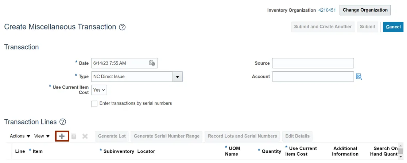This screenshot has height=163, width=407.
Task: Click the Change Organization button
Action: pyautogui.click(x=365, y=10)
